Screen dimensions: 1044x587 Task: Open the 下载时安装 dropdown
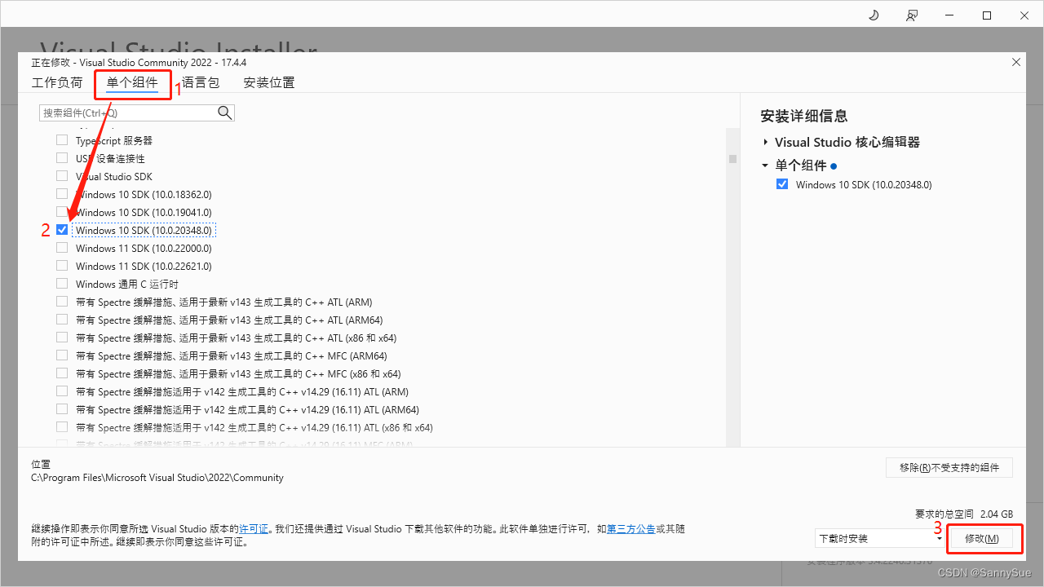coord(879,538)
